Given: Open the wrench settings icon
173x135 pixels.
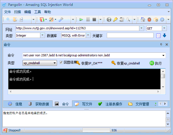Looking at the screenshot, I should point(61,20).
